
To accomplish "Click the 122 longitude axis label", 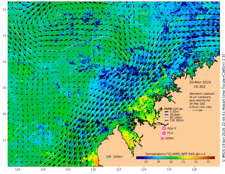I will pos(93,169).
